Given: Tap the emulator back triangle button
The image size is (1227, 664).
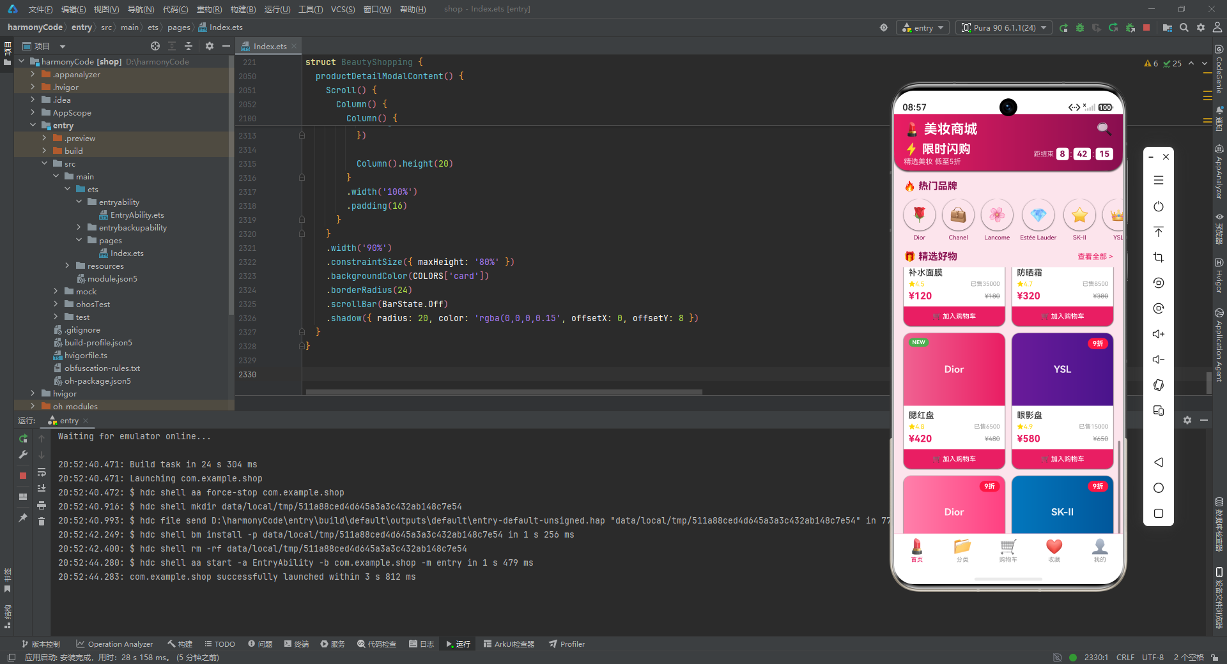Looking at the screenshot, I should tap(1159, 462).
